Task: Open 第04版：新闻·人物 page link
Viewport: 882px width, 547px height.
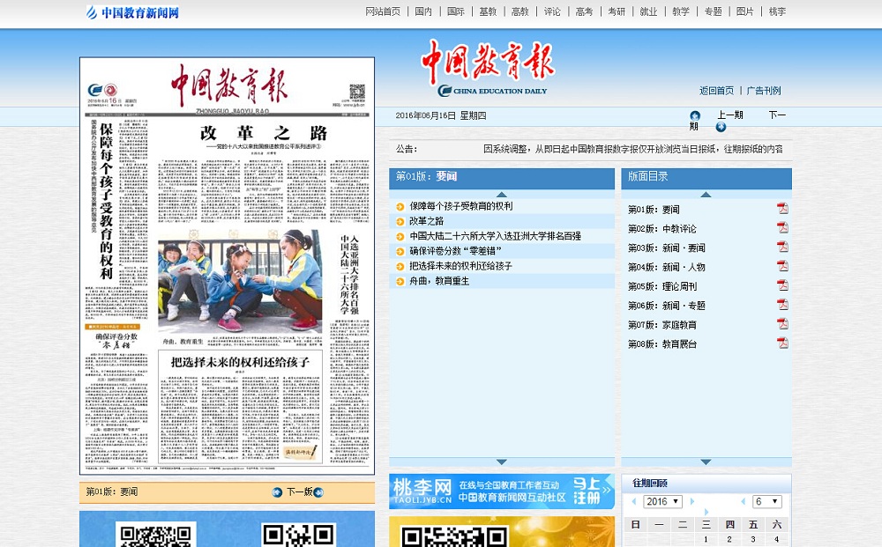Action: pyautogui.click(x=667, y=267)
